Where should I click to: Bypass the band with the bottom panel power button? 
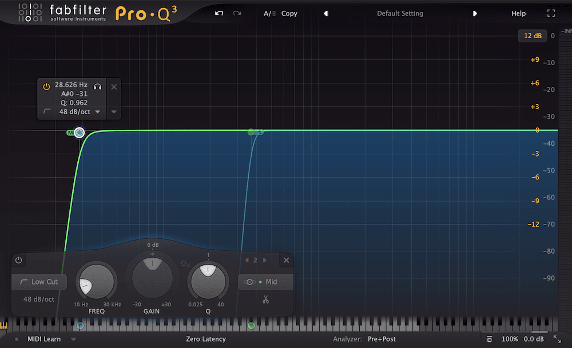pyautogui.click(x=19, y=260)
